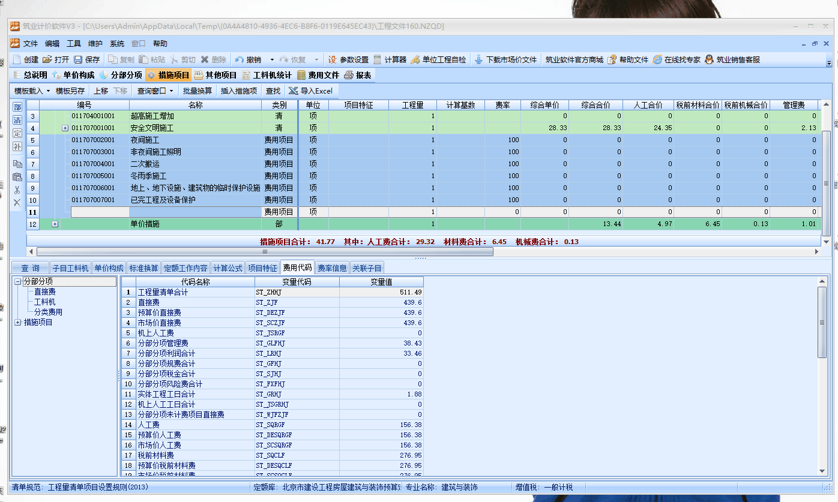
Task: Click the 部 button in left sidebar
Action: pyautogui.click(x=17, y=107)
